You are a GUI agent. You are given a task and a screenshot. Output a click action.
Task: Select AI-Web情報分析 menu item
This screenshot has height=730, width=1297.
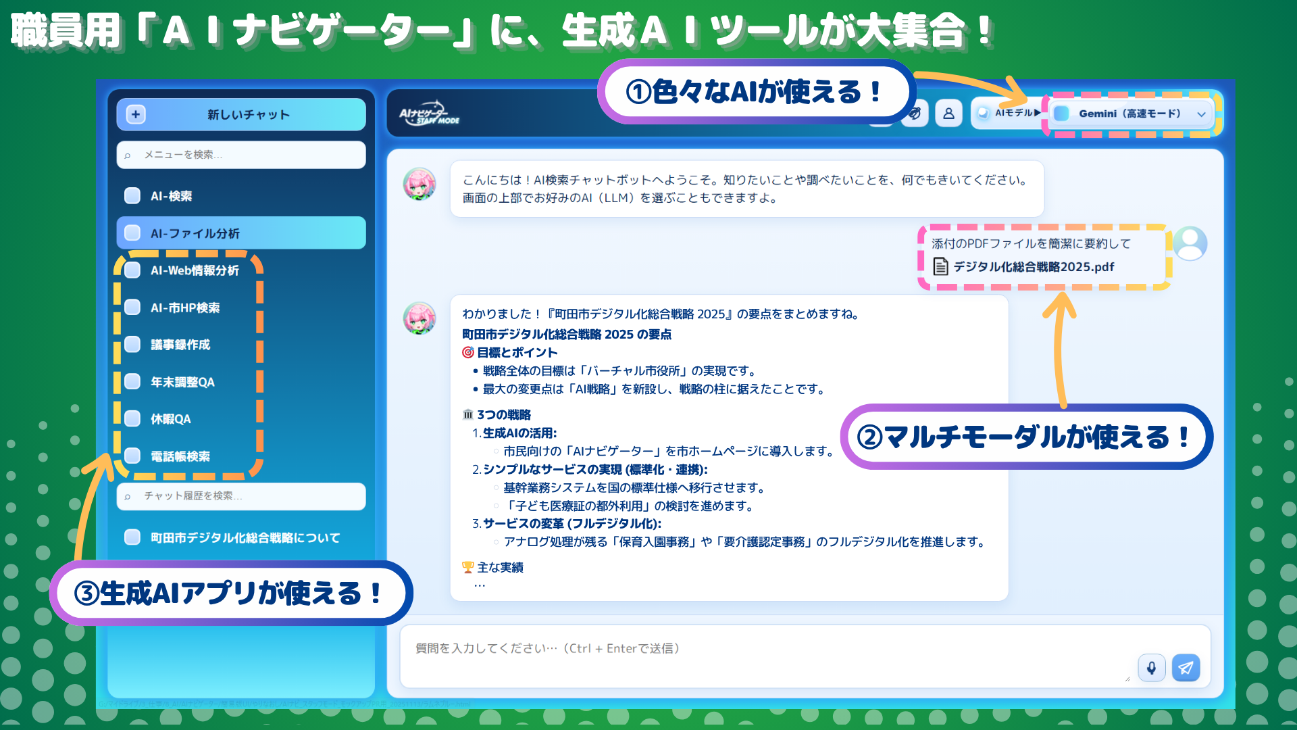tap(195, 270)
